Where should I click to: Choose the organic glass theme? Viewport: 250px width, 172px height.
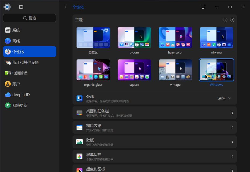point(93,70)
